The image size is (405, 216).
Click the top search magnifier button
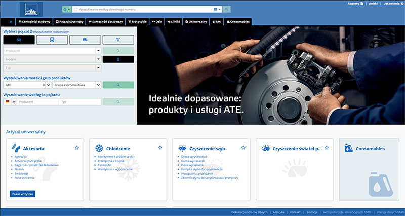pyautogui.click(x=226, y=9)
